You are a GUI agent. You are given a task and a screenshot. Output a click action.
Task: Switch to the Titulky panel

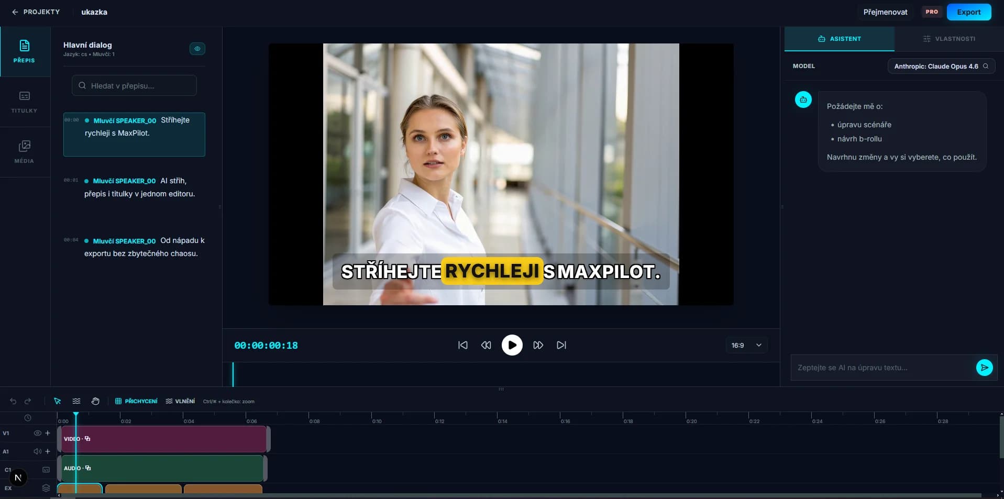tap(24, 101)
